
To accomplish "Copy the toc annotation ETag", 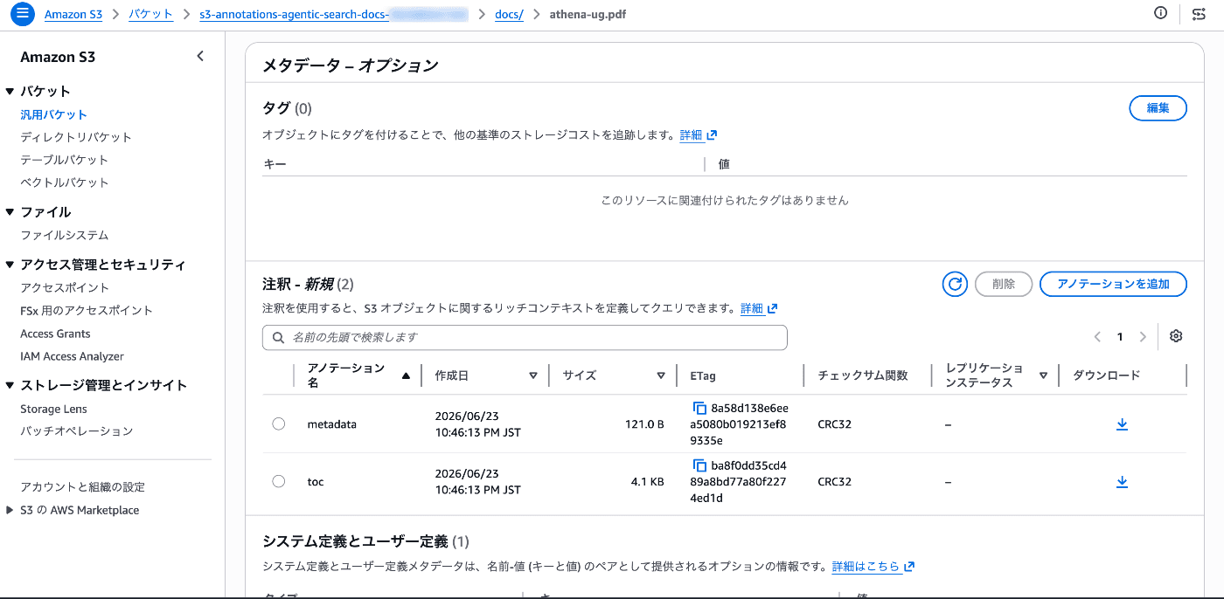I will (x=699, y=465).
